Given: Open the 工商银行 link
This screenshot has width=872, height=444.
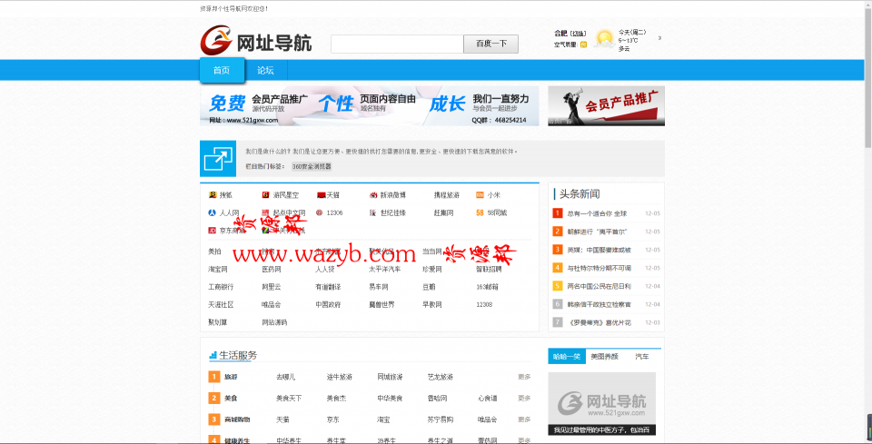Looking at the screenshot, I should click(x=221, y=287).
